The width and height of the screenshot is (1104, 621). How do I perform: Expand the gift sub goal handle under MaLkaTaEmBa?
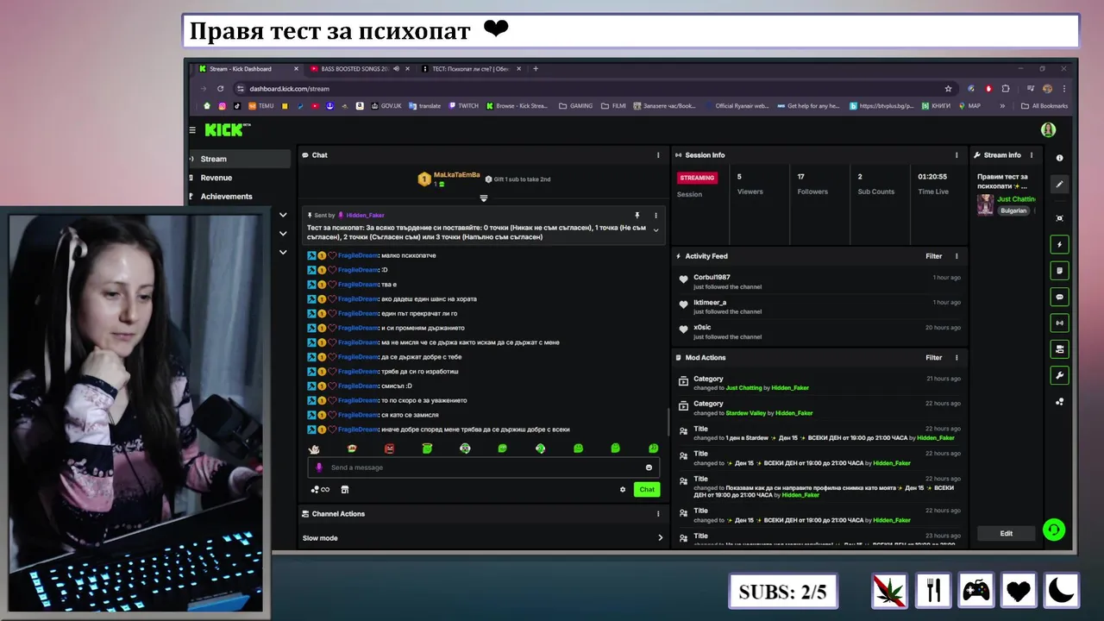[484, 198]
